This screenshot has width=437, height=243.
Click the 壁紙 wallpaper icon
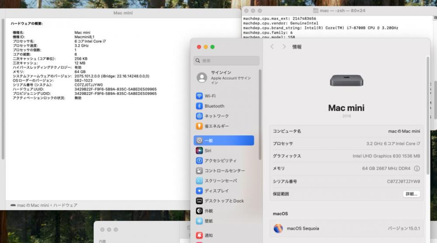tap(199, 221)
